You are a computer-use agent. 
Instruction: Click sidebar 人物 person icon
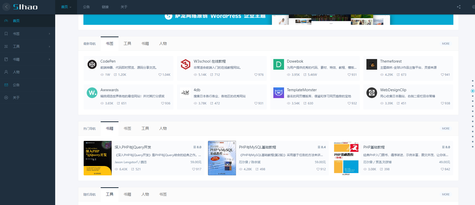point(6,72)
